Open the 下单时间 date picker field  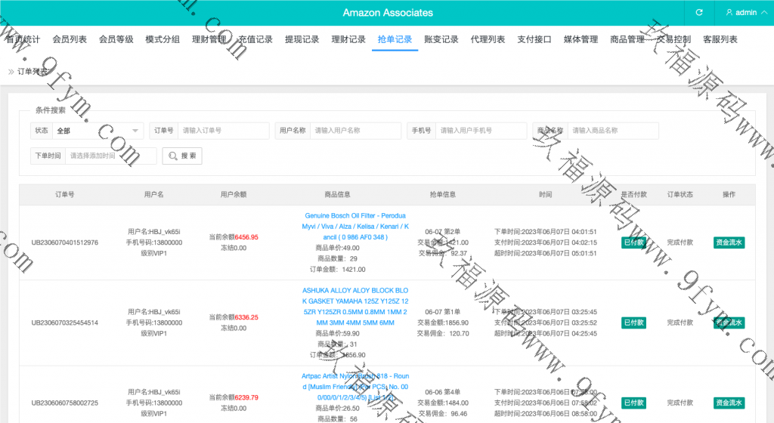tap(110, 156)
